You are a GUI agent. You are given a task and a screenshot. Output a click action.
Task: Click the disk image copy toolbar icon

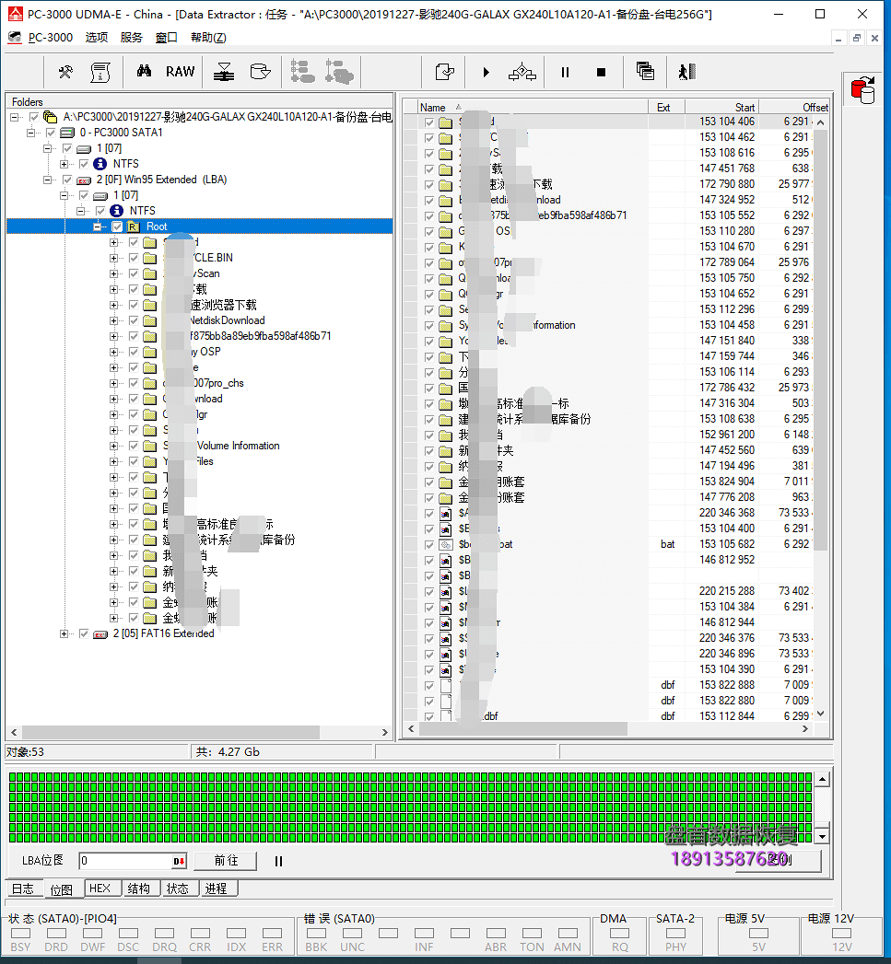tap(260, 72)
